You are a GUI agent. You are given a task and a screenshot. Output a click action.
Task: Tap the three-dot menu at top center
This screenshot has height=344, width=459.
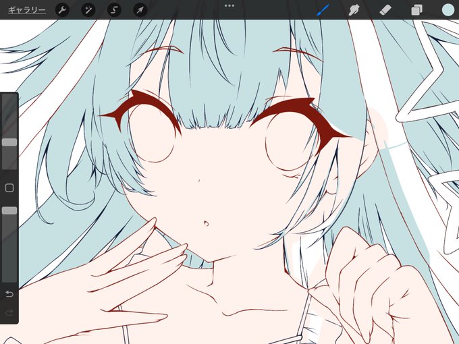pyautogui.click(x=230, y=5)
